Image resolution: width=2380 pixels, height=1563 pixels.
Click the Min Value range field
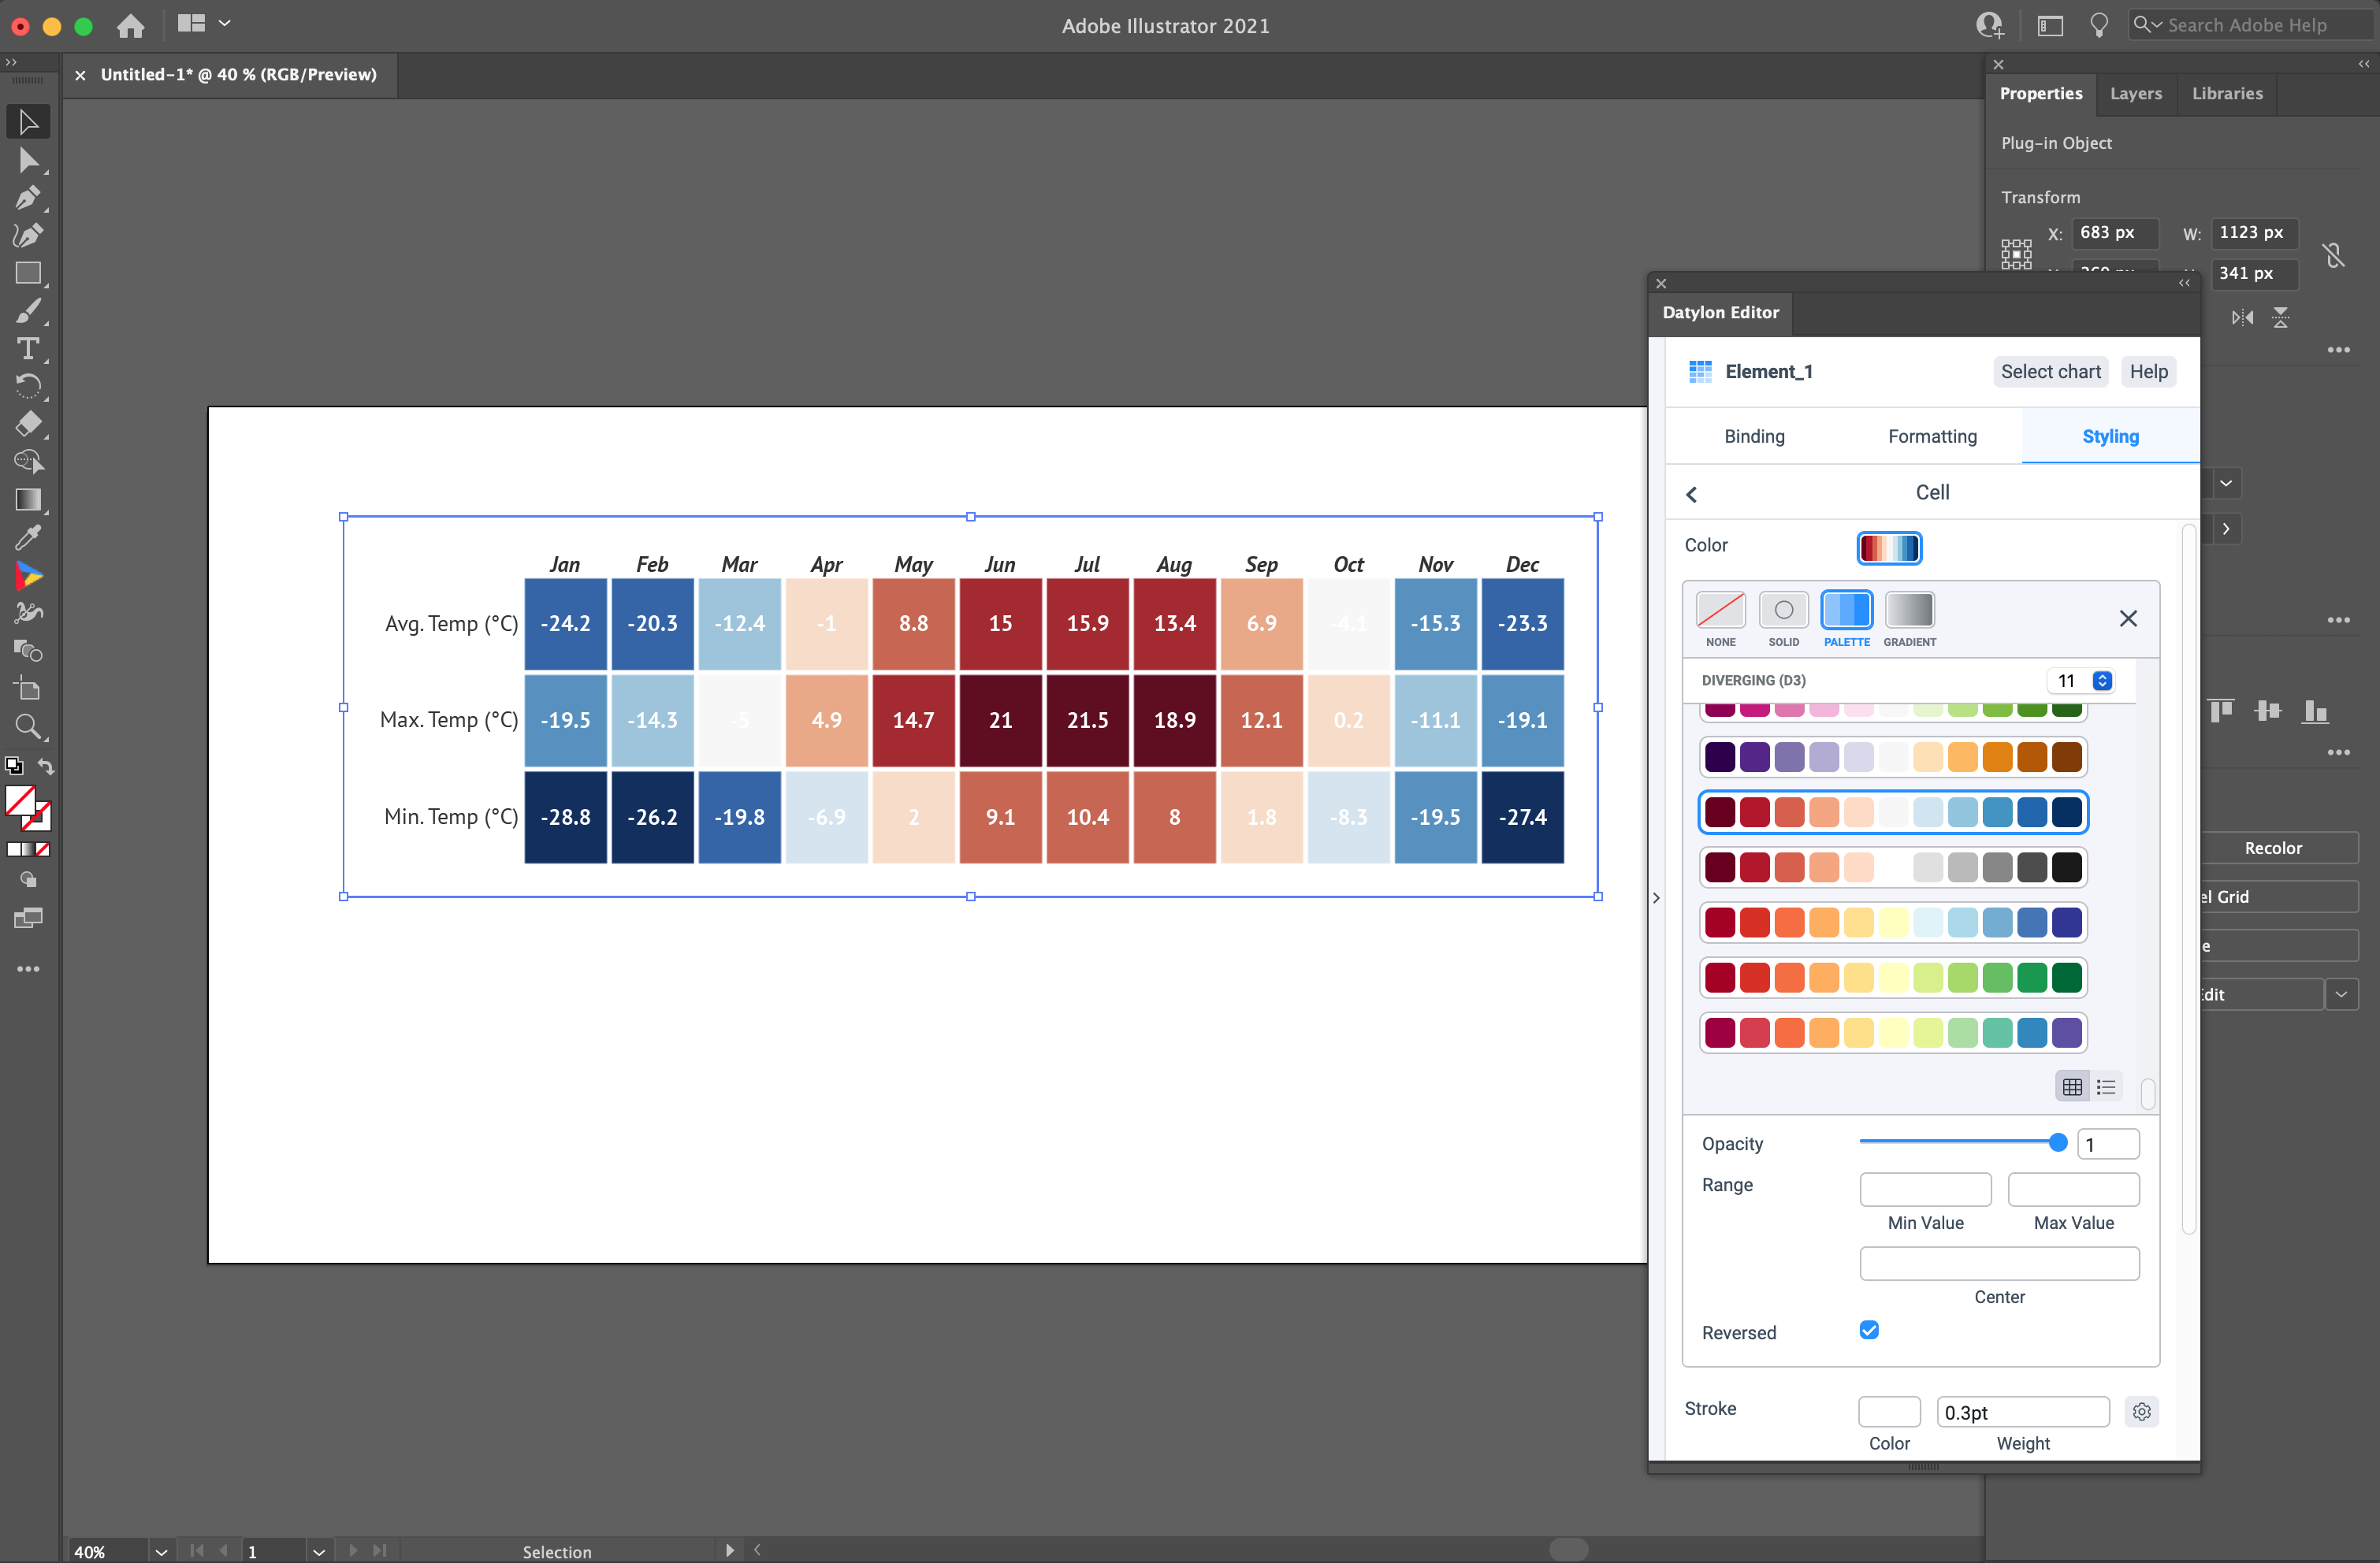[x=1924, y=1190]
